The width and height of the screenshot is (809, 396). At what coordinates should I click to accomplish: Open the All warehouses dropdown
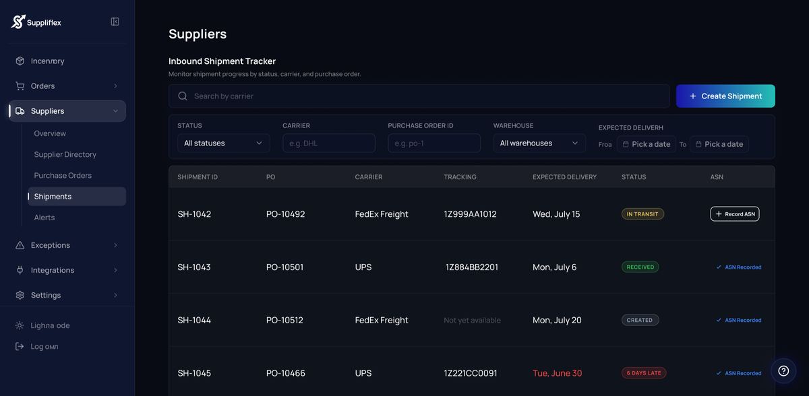[x=539, y=143]
